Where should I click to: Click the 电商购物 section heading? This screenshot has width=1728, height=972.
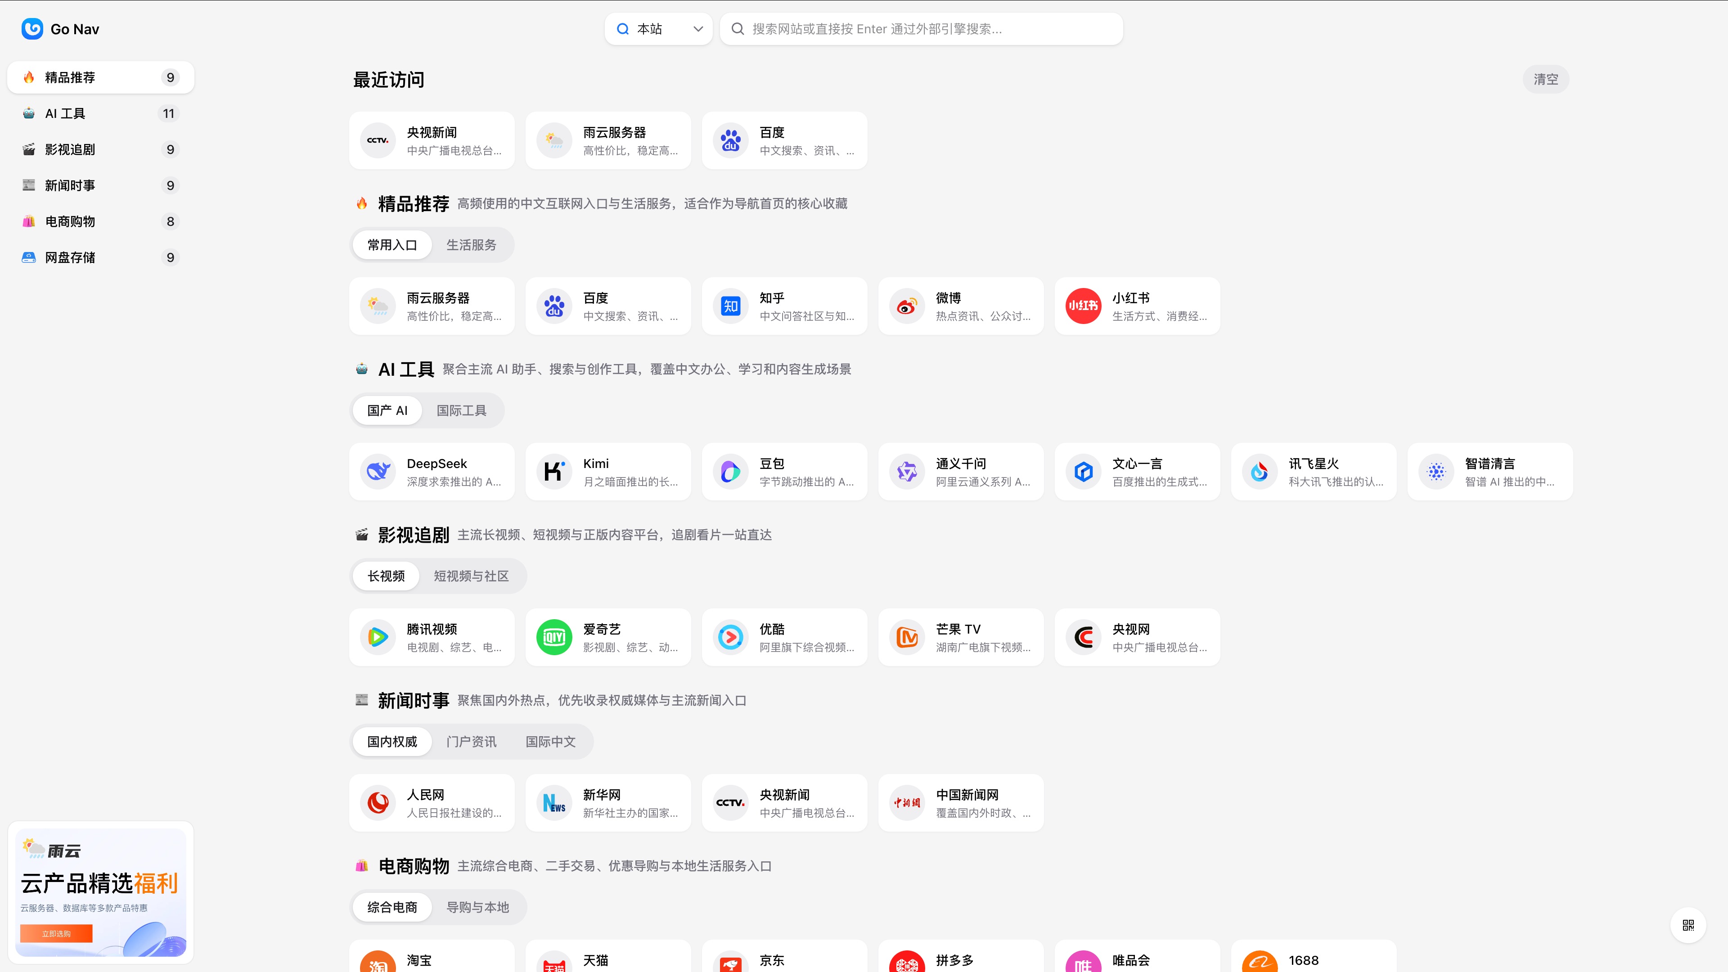(413, 867)
